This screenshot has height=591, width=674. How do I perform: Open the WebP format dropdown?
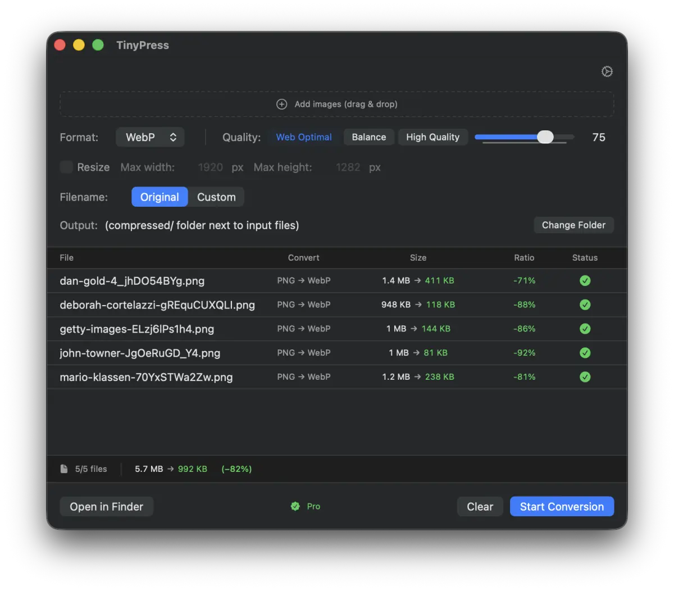(150, 137)
